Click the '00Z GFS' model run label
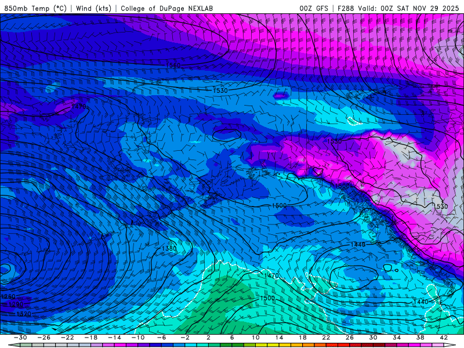 pos(314,8)
